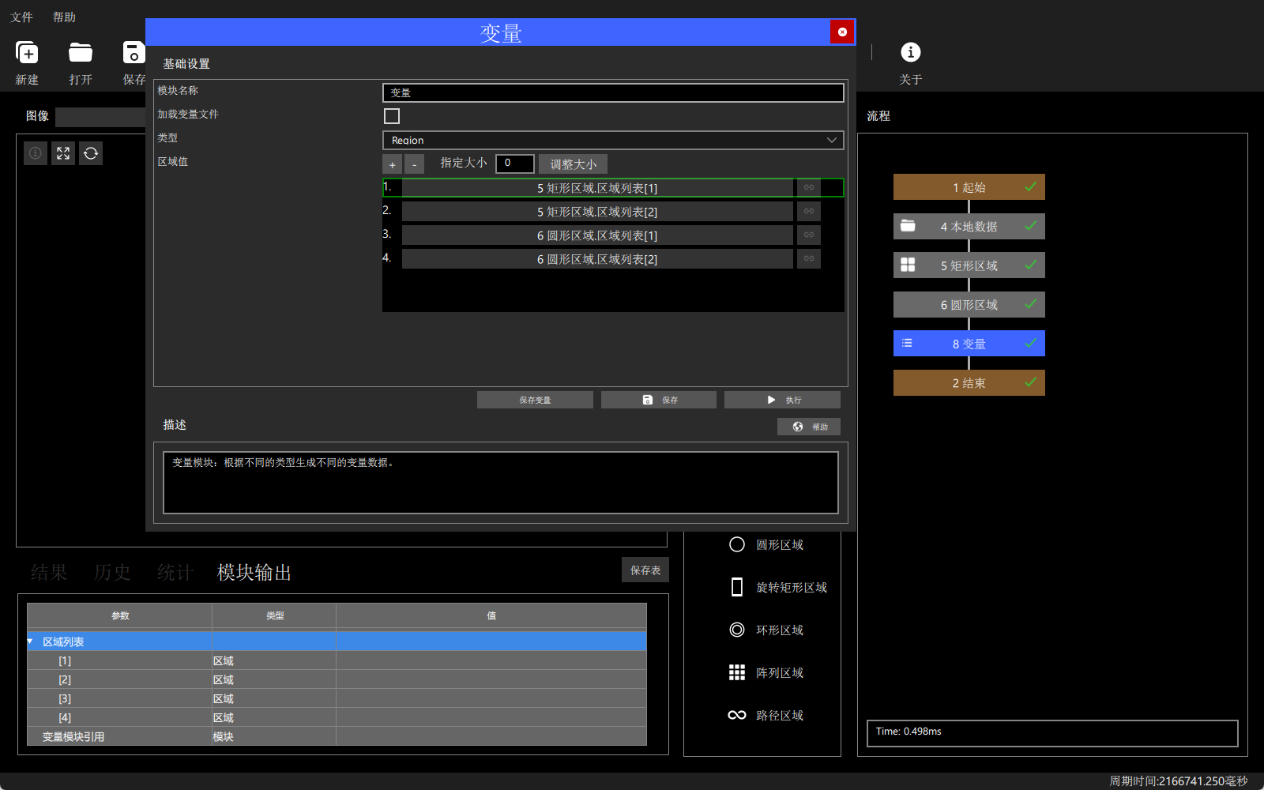Select the 6 圆形区域 flow node
Viewport: 1264px width, 790px height.
(969, 304)
